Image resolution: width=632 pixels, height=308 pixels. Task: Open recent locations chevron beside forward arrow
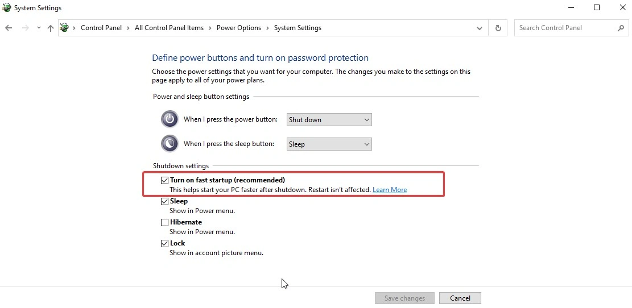39,28
